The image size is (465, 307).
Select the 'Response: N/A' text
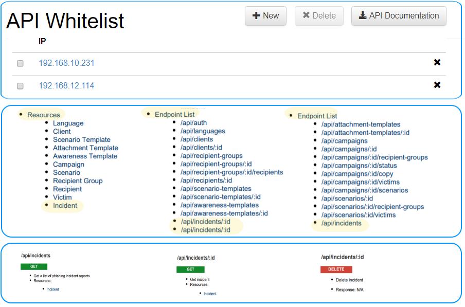click(349, 290)
